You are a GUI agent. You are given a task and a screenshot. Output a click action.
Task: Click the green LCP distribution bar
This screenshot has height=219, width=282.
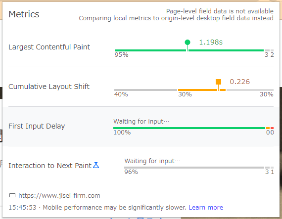pos(189,50)
